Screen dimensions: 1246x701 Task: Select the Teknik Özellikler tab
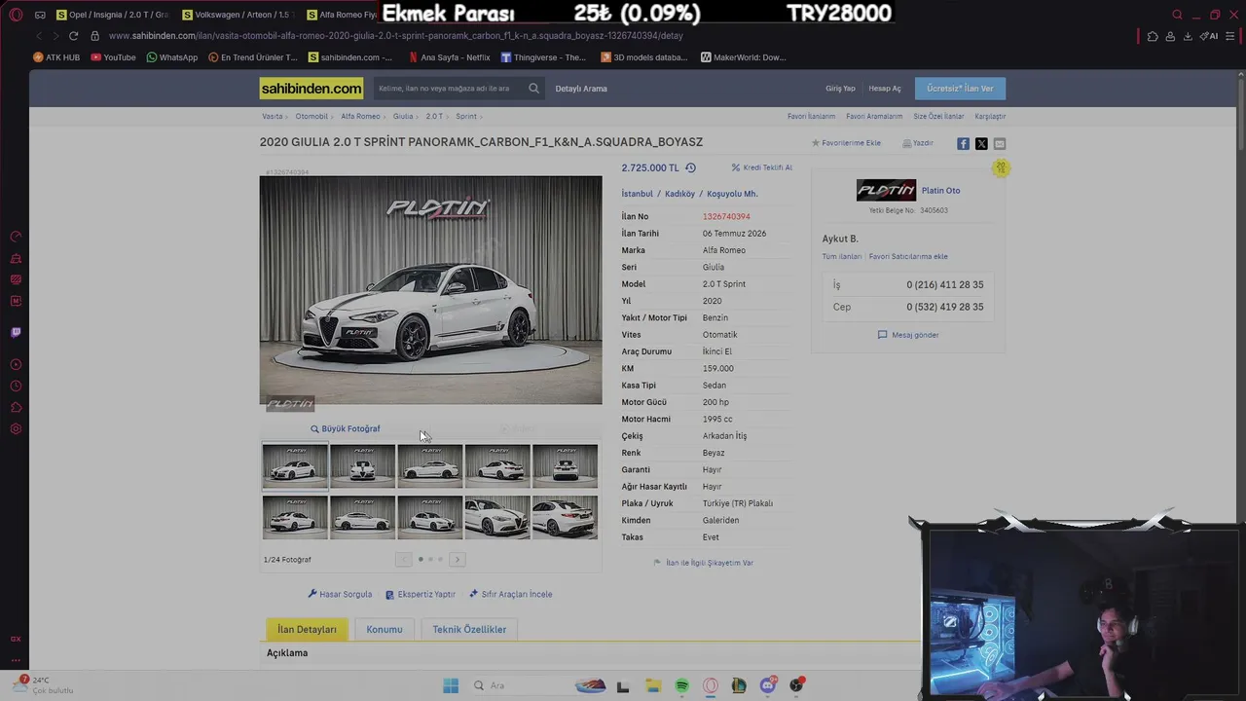pos(469,629)
